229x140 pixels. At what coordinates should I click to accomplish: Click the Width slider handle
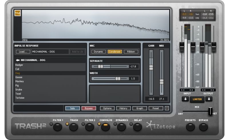(118, 79)
